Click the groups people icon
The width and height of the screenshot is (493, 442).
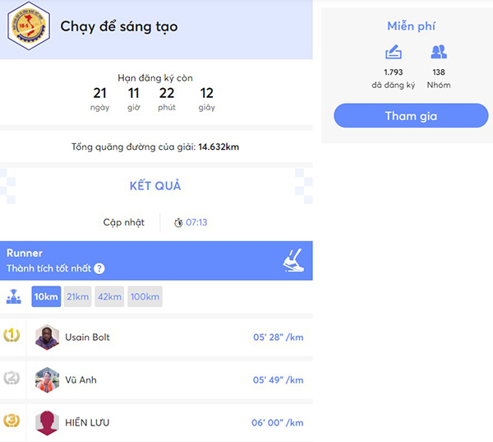439,53
